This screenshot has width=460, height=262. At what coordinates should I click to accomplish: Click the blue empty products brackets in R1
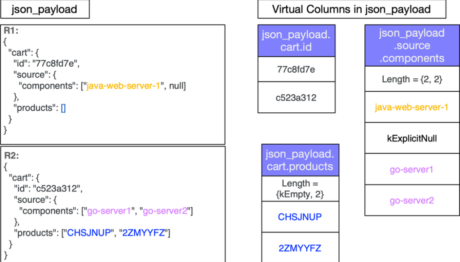click(x=63, y=108)
